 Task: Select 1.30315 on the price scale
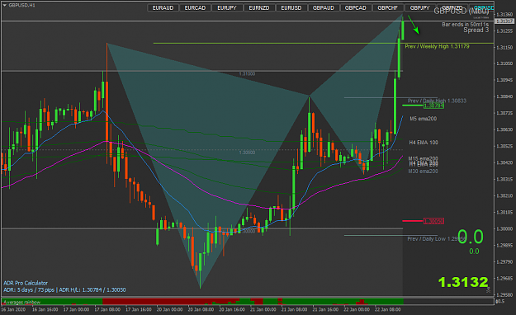[x=504, y=179]
